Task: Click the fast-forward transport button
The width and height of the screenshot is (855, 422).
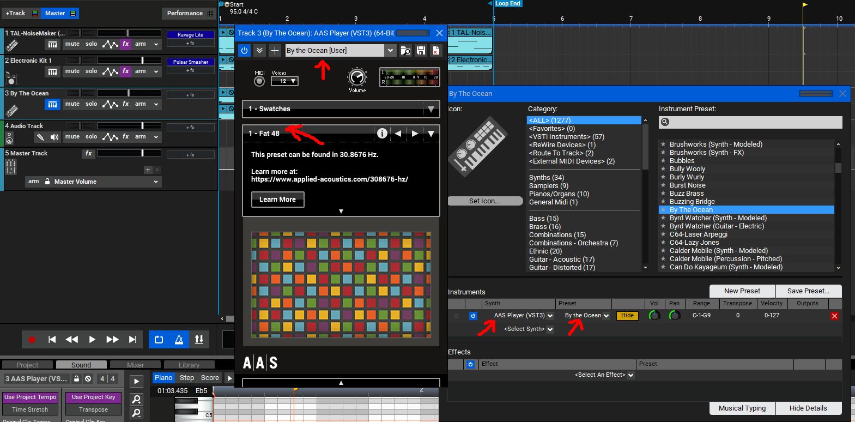Action: 112,339
